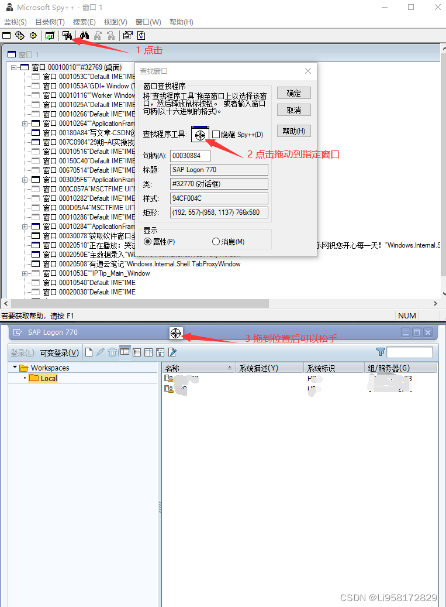Click the 可变登录(V) button in SAP Logon
Screen dimensions: 446x607
click(60, 352)
